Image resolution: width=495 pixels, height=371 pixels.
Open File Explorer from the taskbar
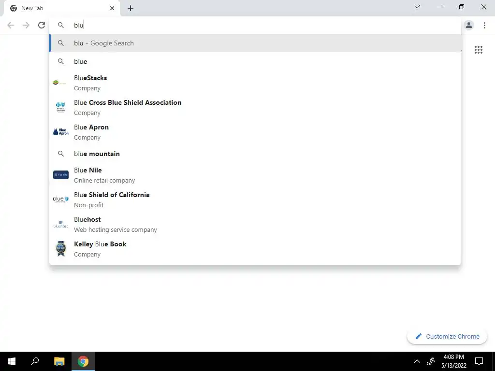59,361
